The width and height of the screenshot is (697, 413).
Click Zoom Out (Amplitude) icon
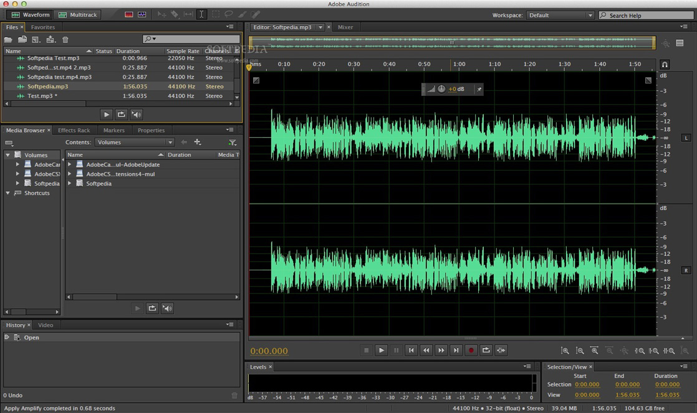[x=580, y=351]
